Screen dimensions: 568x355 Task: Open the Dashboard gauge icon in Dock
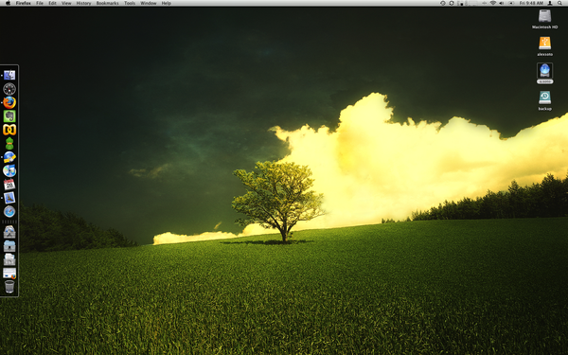click(x=9, y=89)
